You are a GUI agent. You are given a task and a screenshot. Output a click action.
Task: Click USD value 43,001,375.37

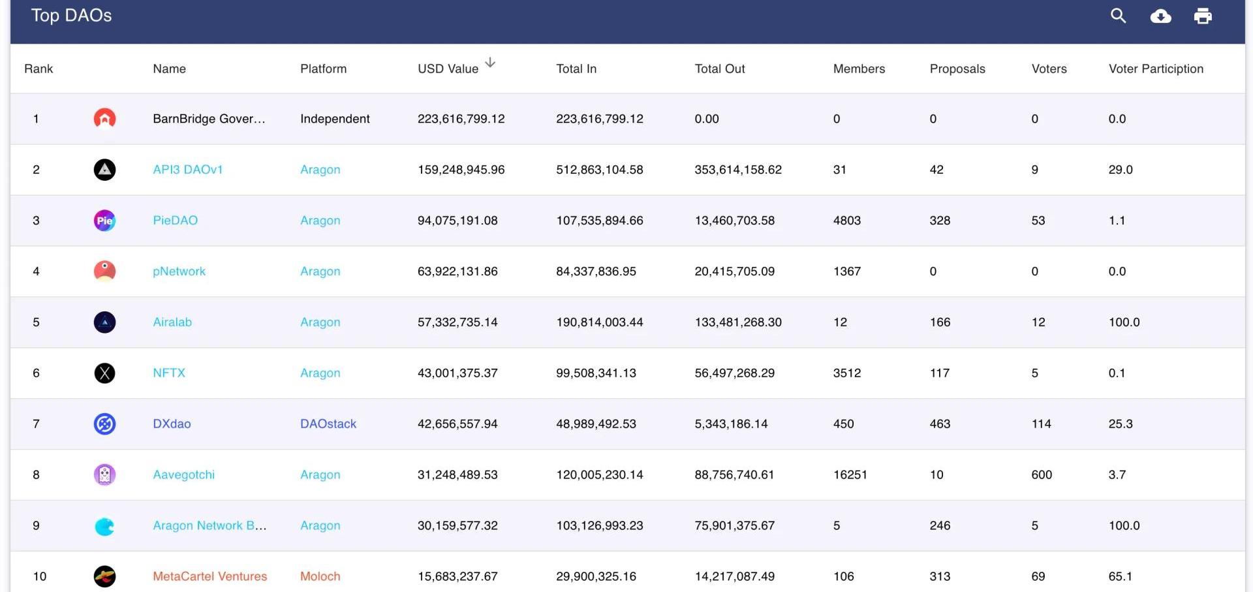[x=457, y=373]
